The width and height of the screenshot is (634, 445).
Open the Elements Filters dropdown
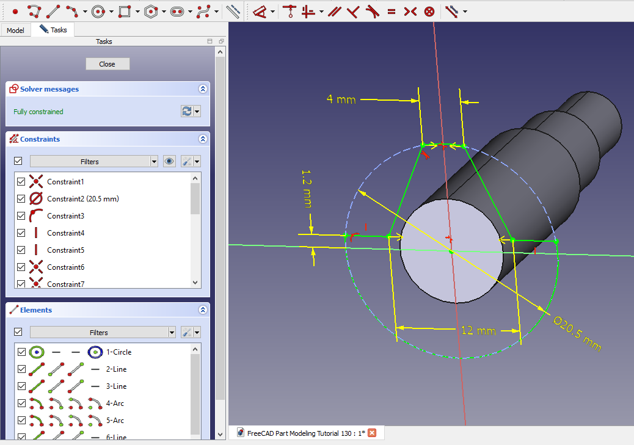(x=172, y=333)
